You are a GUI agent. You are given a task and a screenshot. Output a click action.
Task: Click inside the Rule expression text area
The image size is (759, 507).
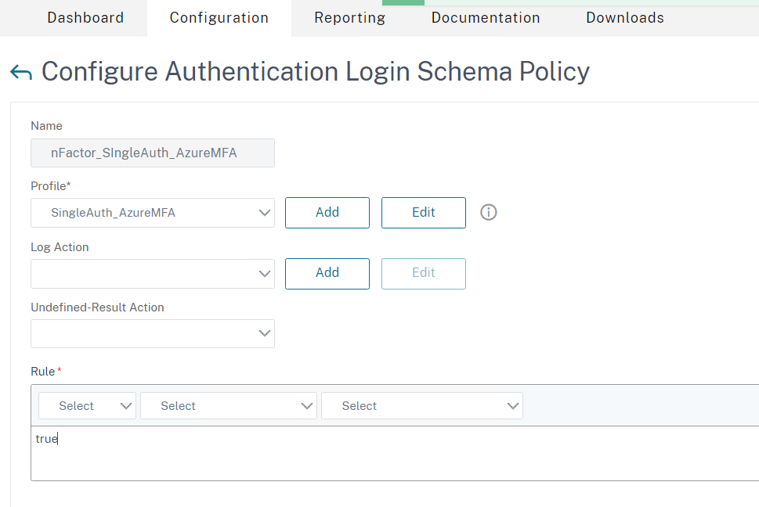tap(395, 453)
